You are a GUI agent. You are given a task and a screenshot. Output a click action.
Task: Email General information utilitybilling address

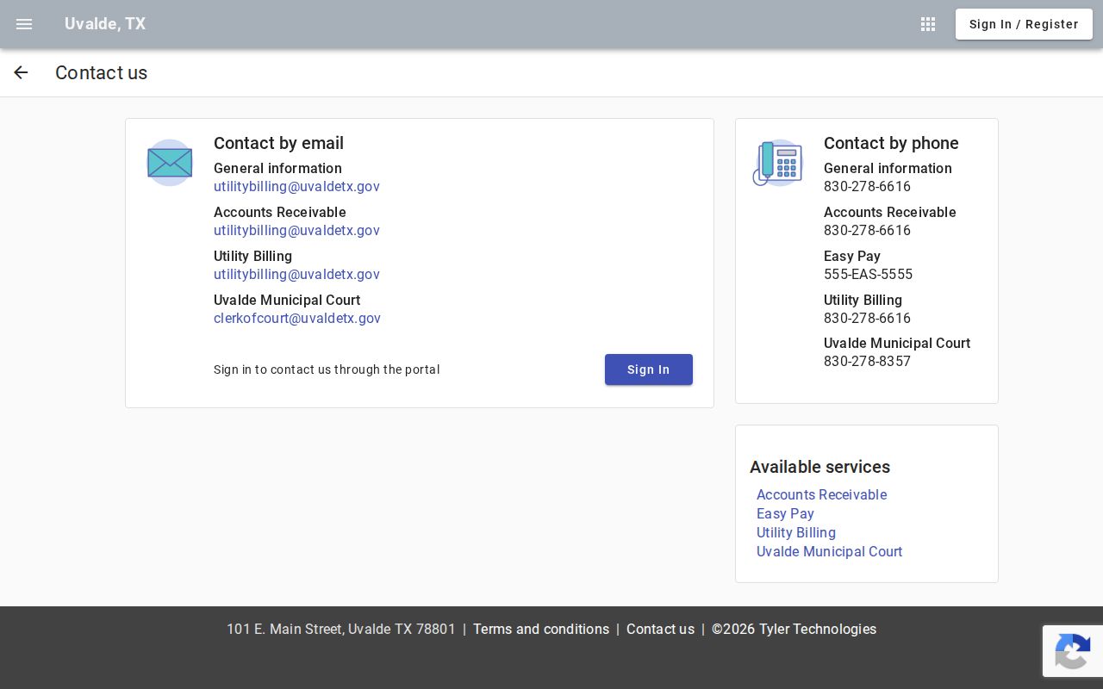point(296,187)
